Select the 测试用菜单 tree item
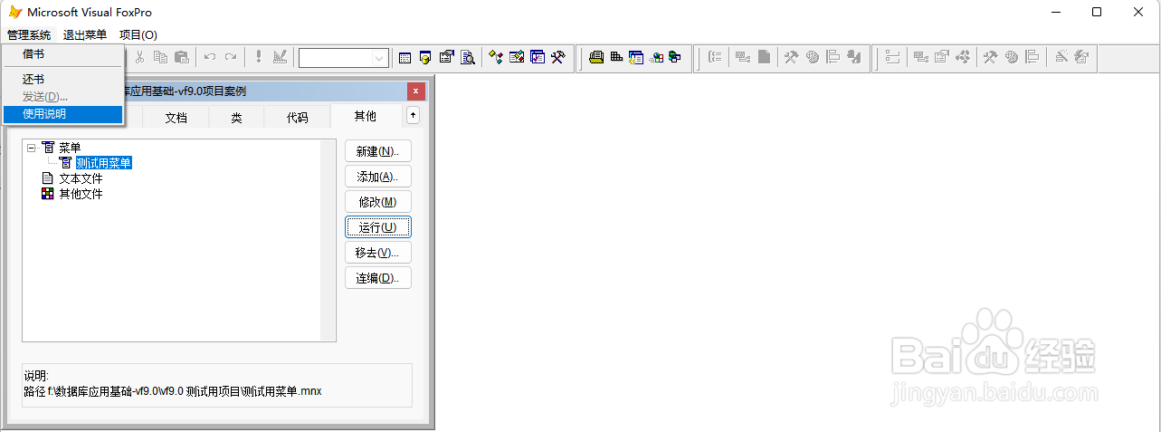 (104, 163)
